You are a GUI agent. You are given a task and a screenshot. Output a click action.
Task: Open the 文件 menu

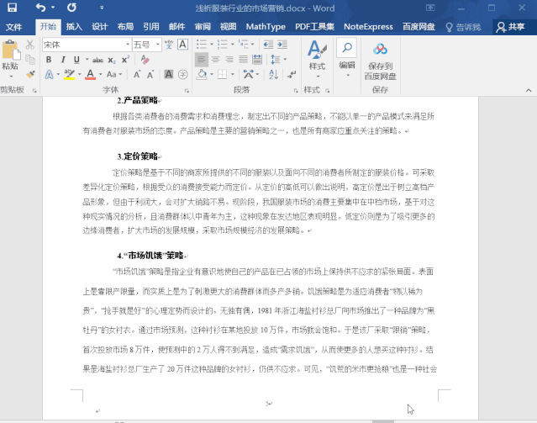coord(13,27)
